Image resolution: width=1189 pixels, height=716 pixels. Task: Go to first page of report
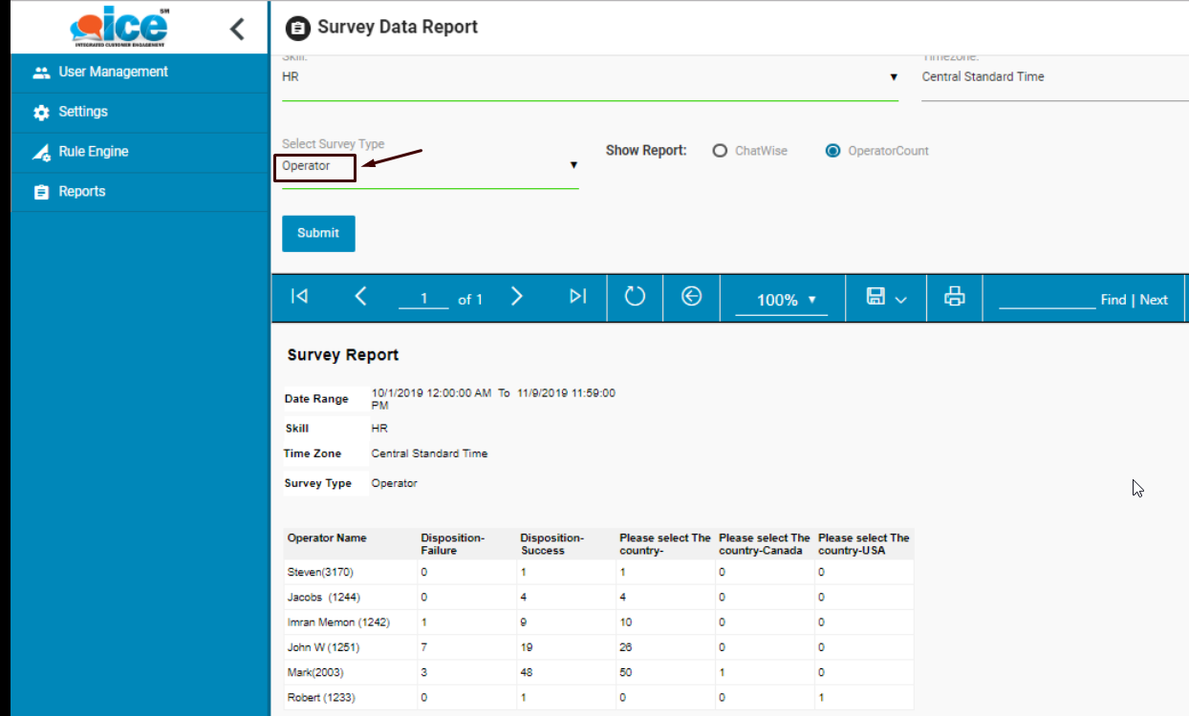tap(299, 297)
